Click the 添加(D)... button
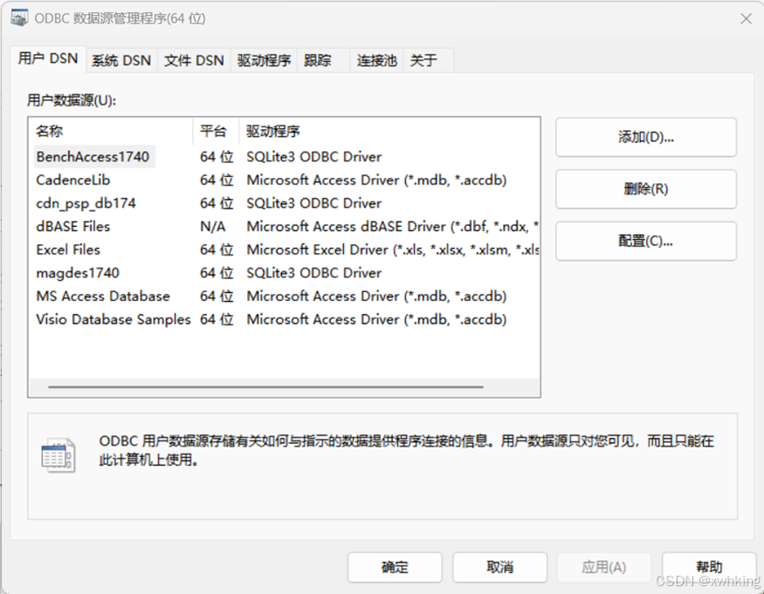The height and width of the screenshot is (594, 764). [646, 137]
